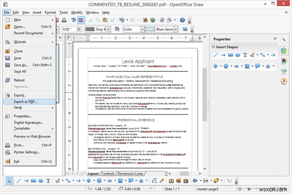Click the From File picture icon
The image size is (292, 194).
[179, 181]
